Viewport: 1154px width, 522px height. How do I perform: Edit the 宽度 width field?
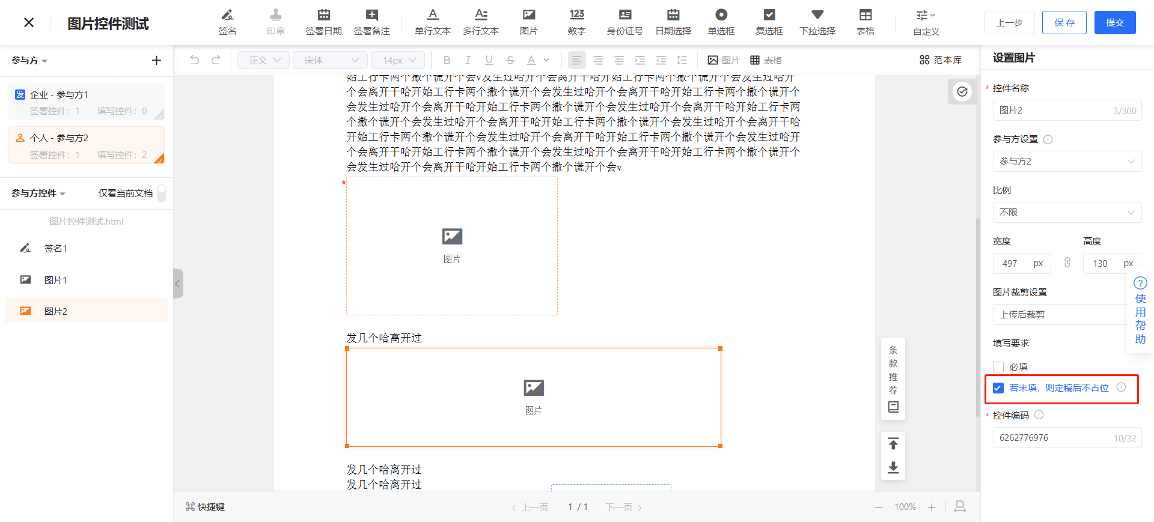pos(1022,264)
